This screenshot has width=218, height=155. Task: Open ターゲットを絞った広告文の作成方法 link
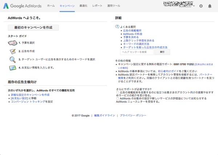(x=145, y=47)
